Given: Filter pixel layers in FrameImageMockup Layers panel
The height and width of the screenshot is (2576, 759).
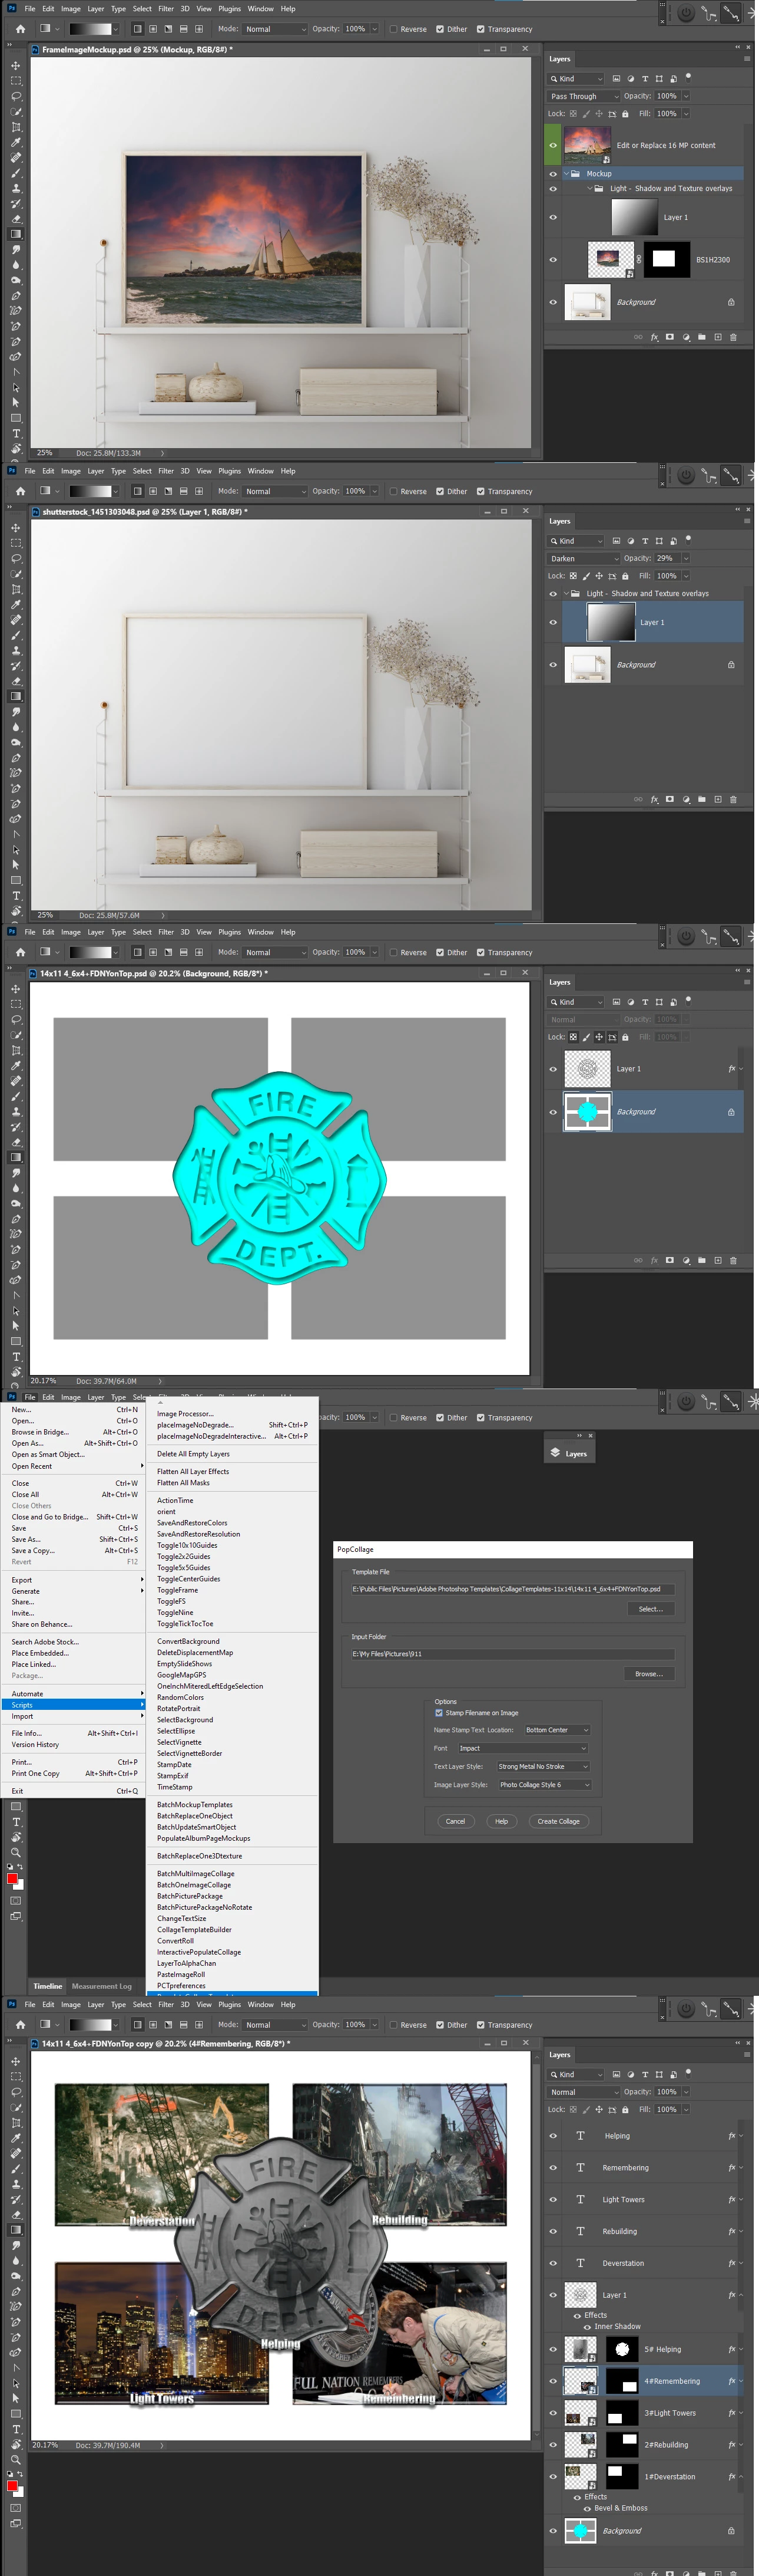Looking at the screenshot, I should tap(616, 79).
